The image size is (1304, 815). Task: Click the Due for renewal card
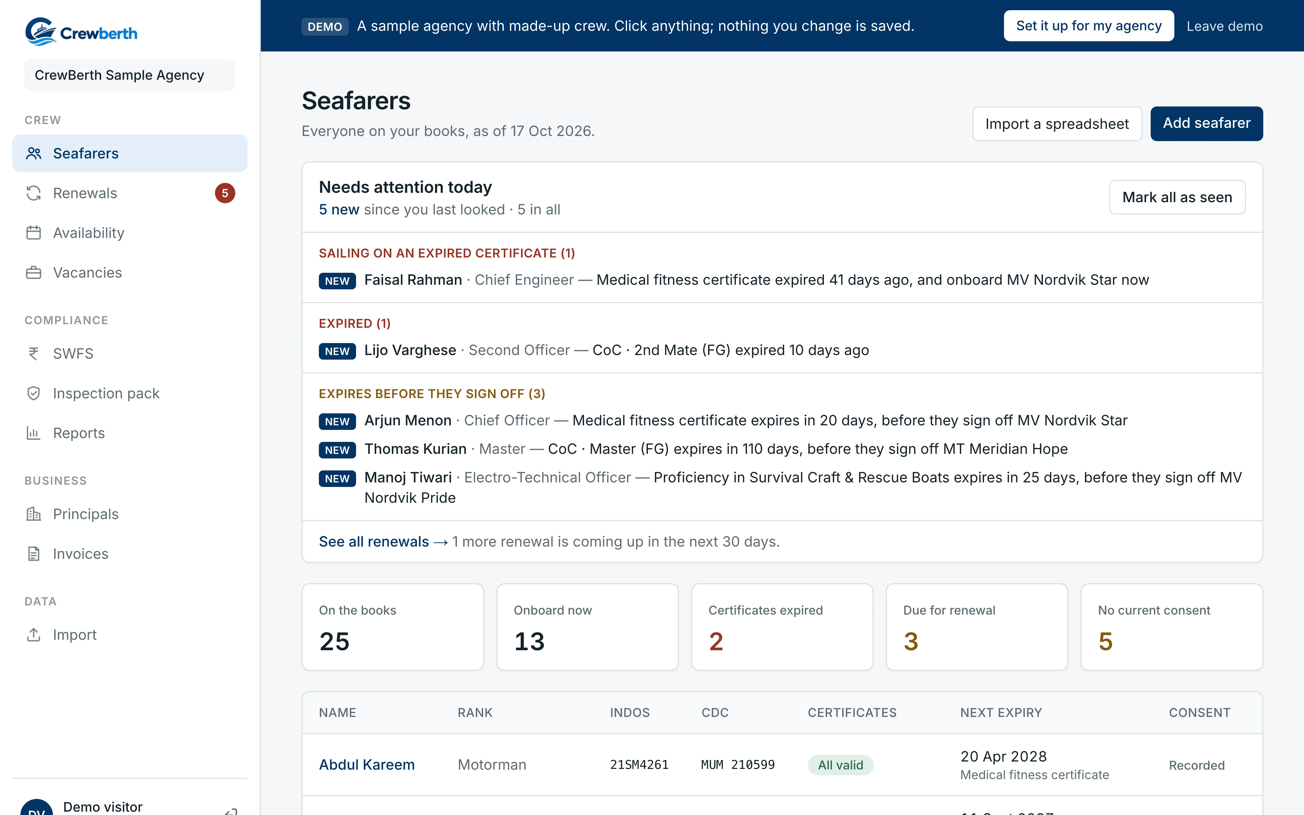[977, 627]
